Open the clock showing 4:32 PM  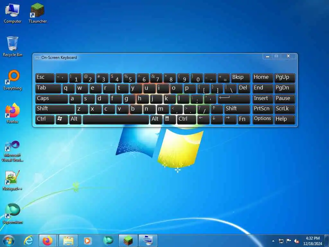[313, 241]
